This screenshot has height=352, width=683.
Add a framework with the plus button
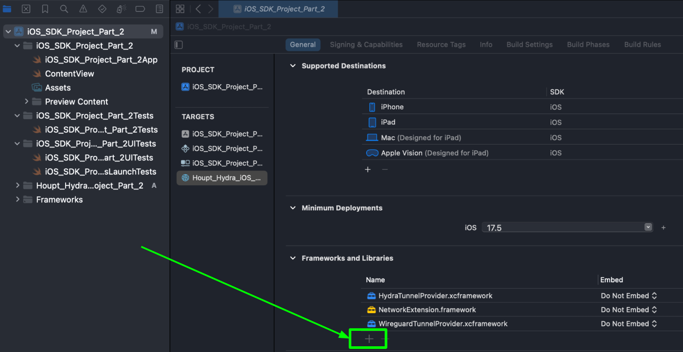coord(369,339)
